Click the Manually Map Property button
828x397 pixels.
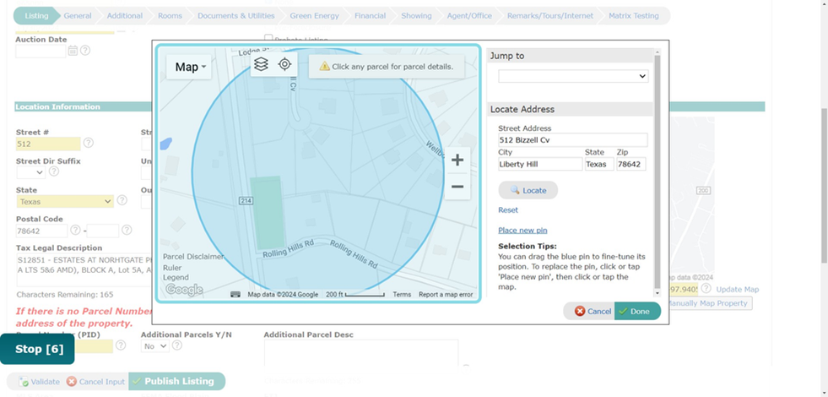point(708,303)
